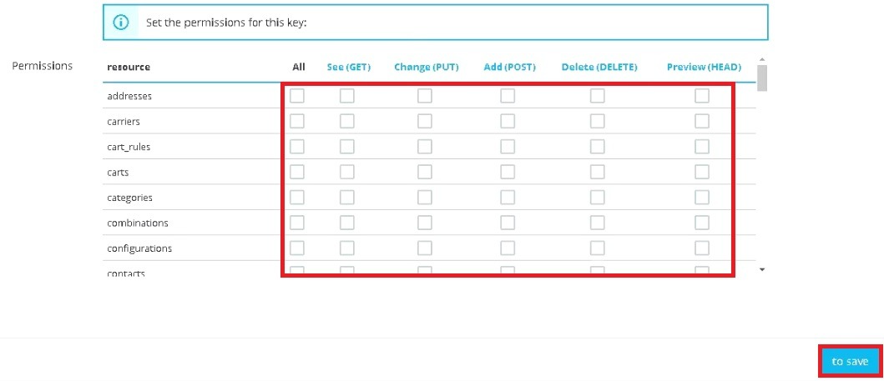Enable See (GET) for carriers
Image resolution: width=884 pixels, height=381 pixels.
[347, 121]
